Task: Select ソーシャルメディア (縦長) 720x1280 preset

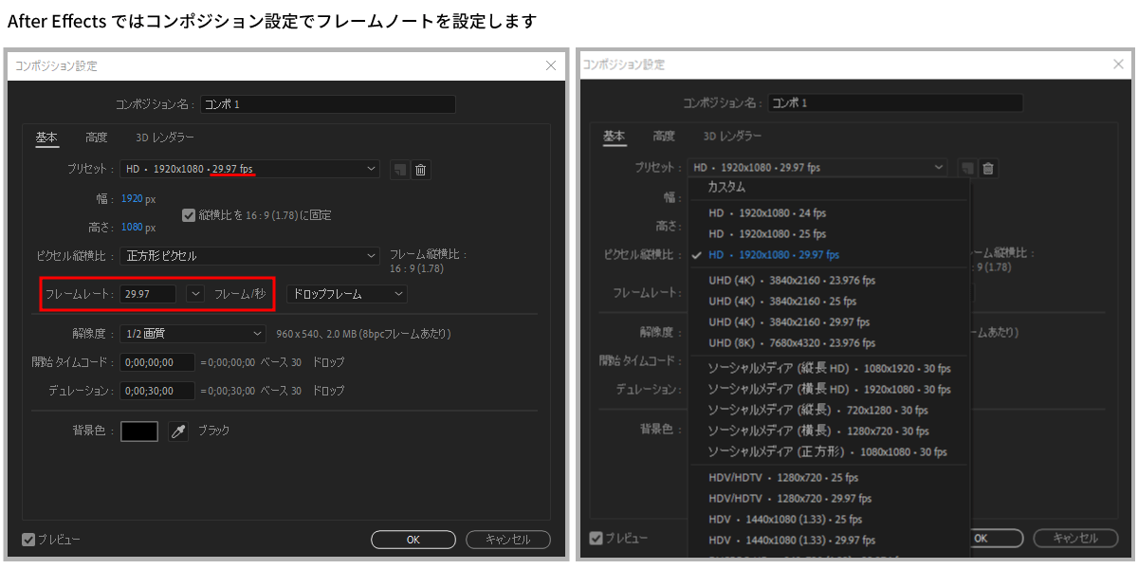Action: (829, 410)
